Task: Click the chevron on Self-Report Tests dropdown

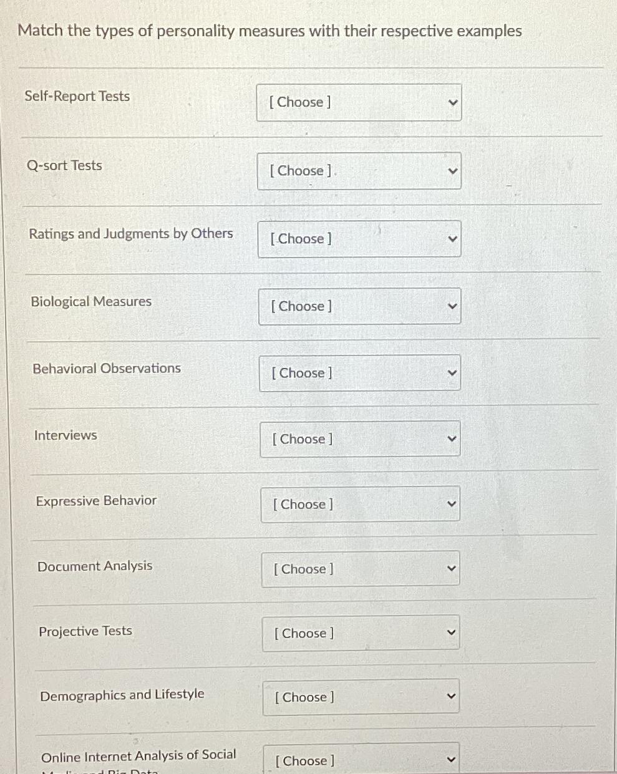Action: (x=453, y=102)
